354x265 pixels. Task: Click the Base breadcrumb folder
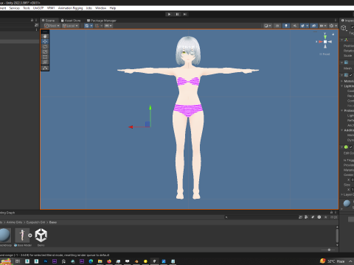tap(53, 222)
